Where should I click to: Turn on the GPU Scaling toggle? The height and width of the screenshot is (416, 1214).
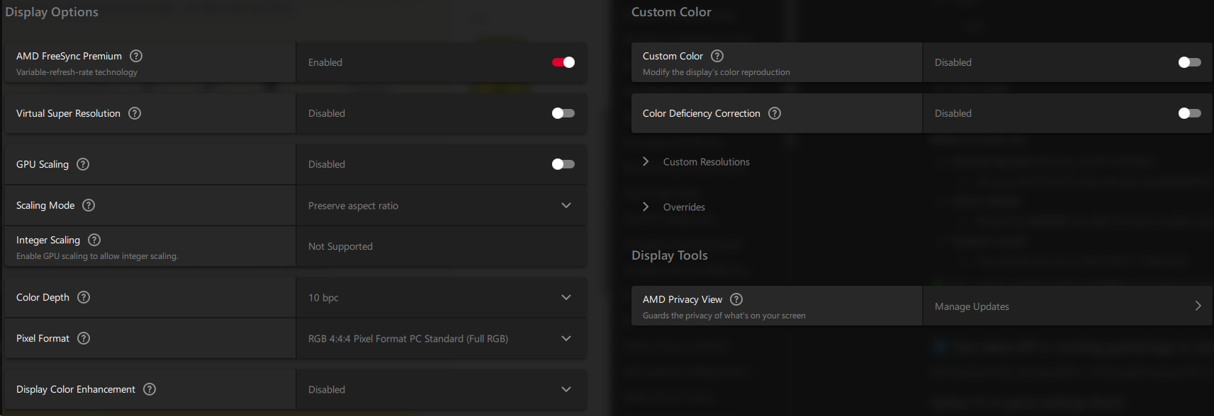563,164
